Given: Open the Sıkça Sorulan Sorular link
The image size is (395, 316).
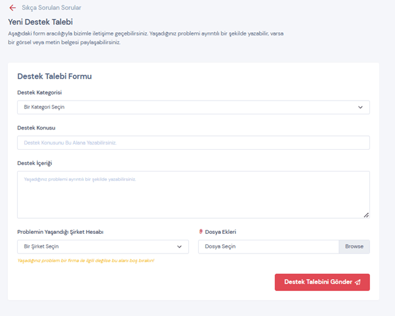Looking at the screenshot, I should pos(51,8).
